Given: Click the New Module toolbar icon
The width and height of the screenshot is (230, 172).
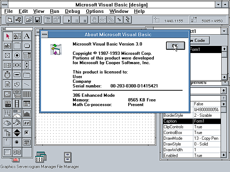Looking at the screenshot, I should click(x=18, y=20).
